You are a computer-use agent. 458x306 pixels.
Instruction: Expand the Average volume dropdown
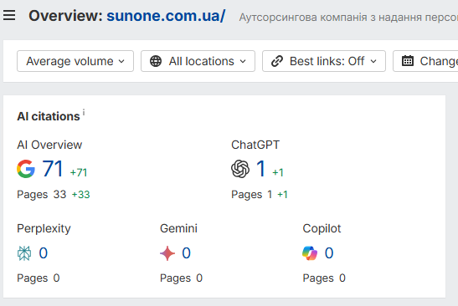coord(75,61)
